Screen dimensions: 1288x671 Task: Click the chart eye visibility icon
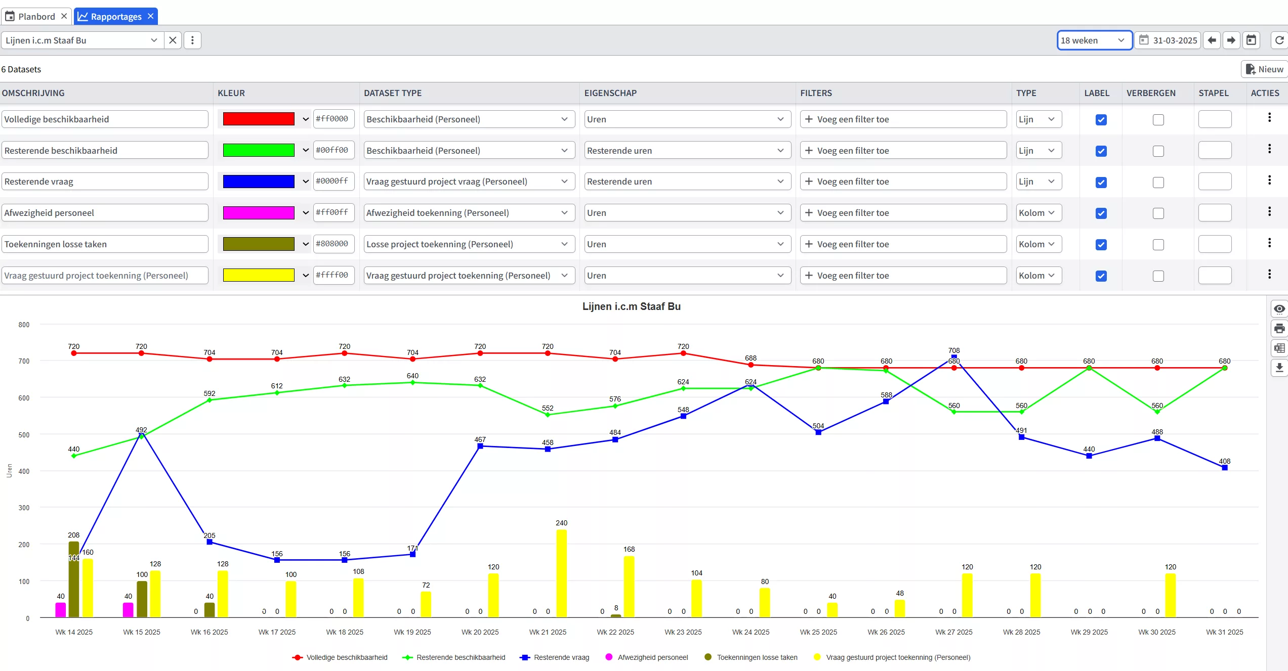[x=1279, y=309]
